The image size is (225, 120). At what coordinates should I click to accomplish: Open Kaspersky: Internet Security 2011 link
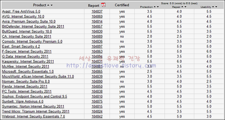coord(28,61)
